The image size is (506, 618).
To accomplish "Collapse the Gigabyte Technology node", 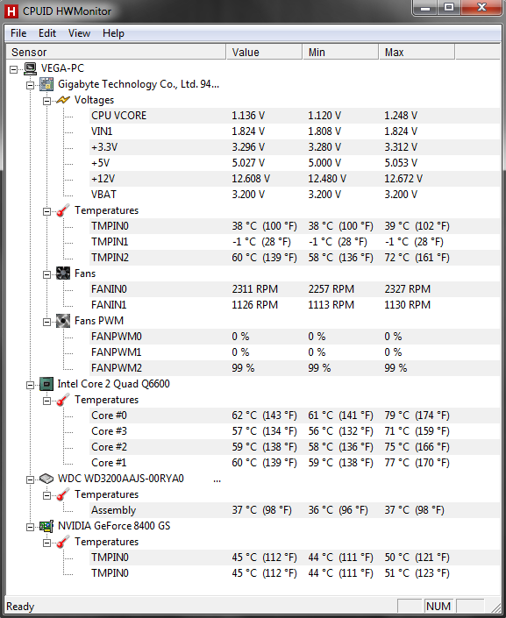I will click(31, 86).
